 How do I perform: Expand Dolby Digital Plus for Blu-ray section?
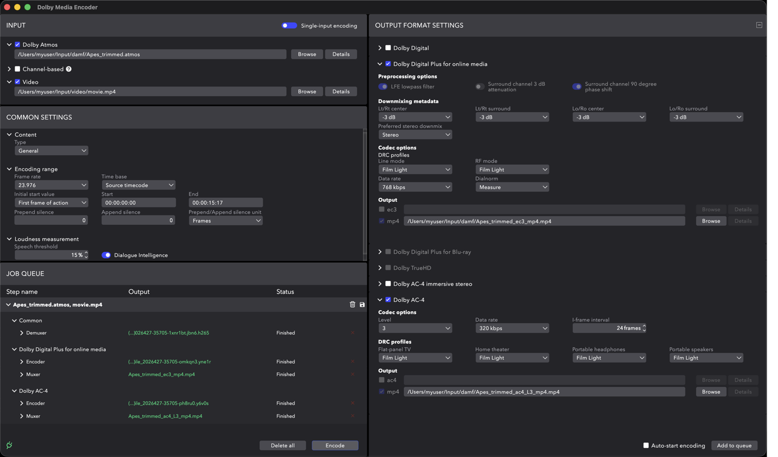point(380,252)
